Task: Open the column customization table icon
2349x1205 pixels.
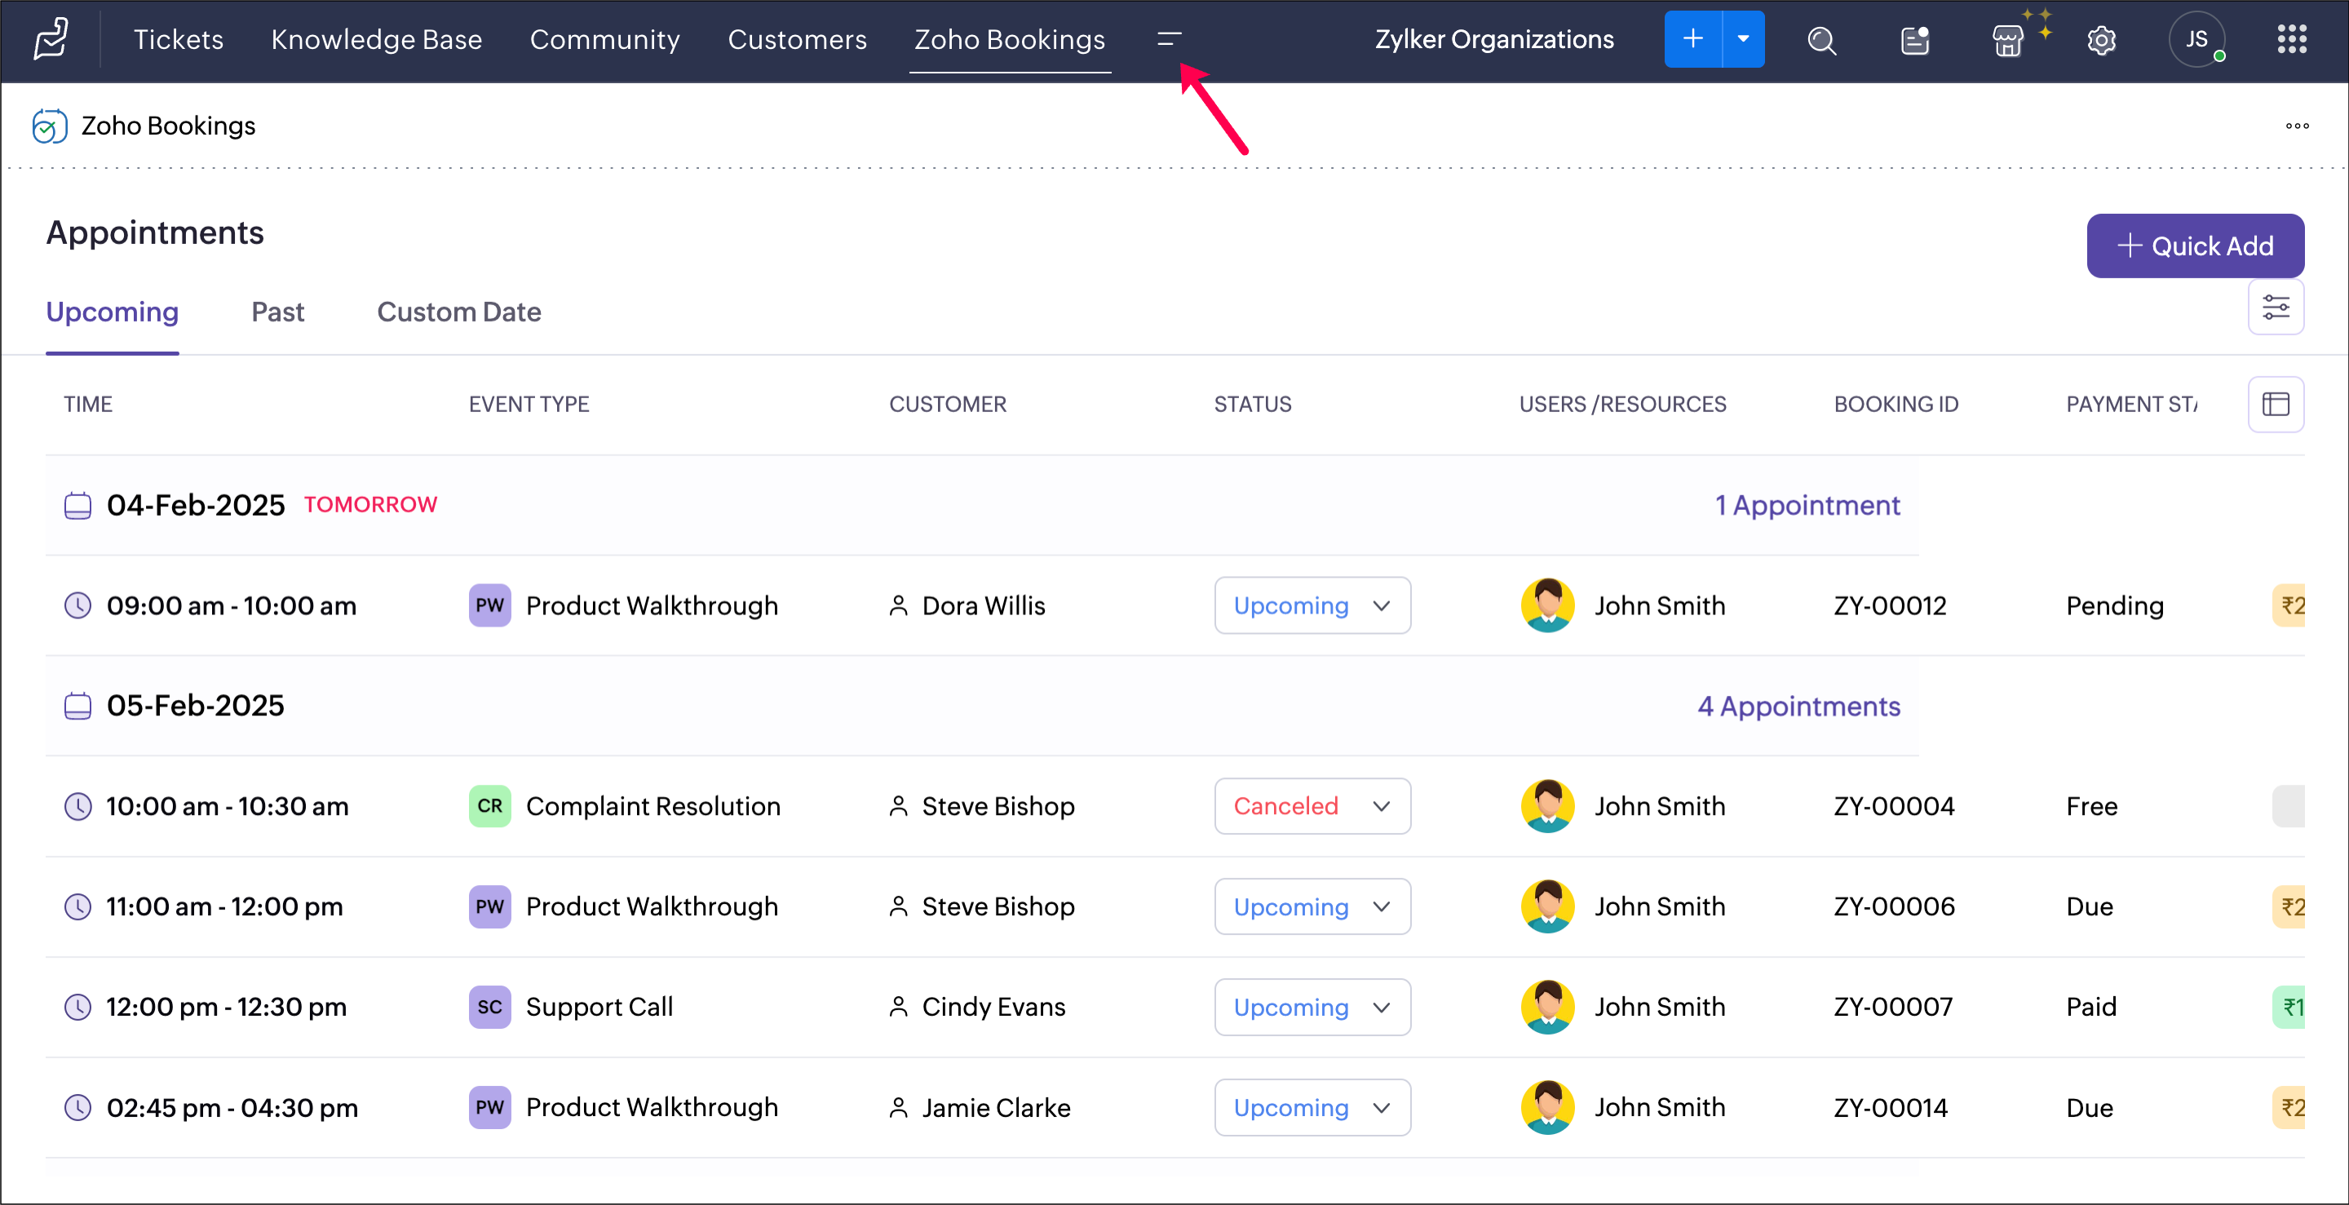Action: pyautogui.click(x=2275, y=404)
